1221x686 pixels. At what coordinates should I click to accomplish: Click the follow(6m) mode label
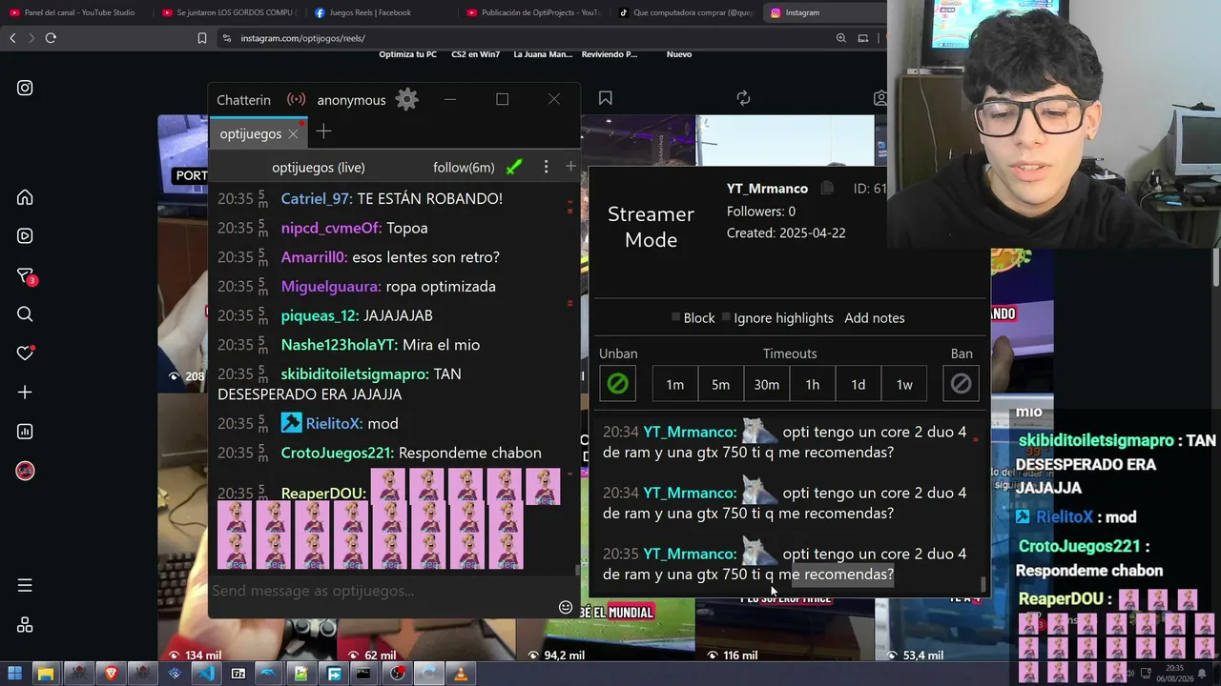464,168
